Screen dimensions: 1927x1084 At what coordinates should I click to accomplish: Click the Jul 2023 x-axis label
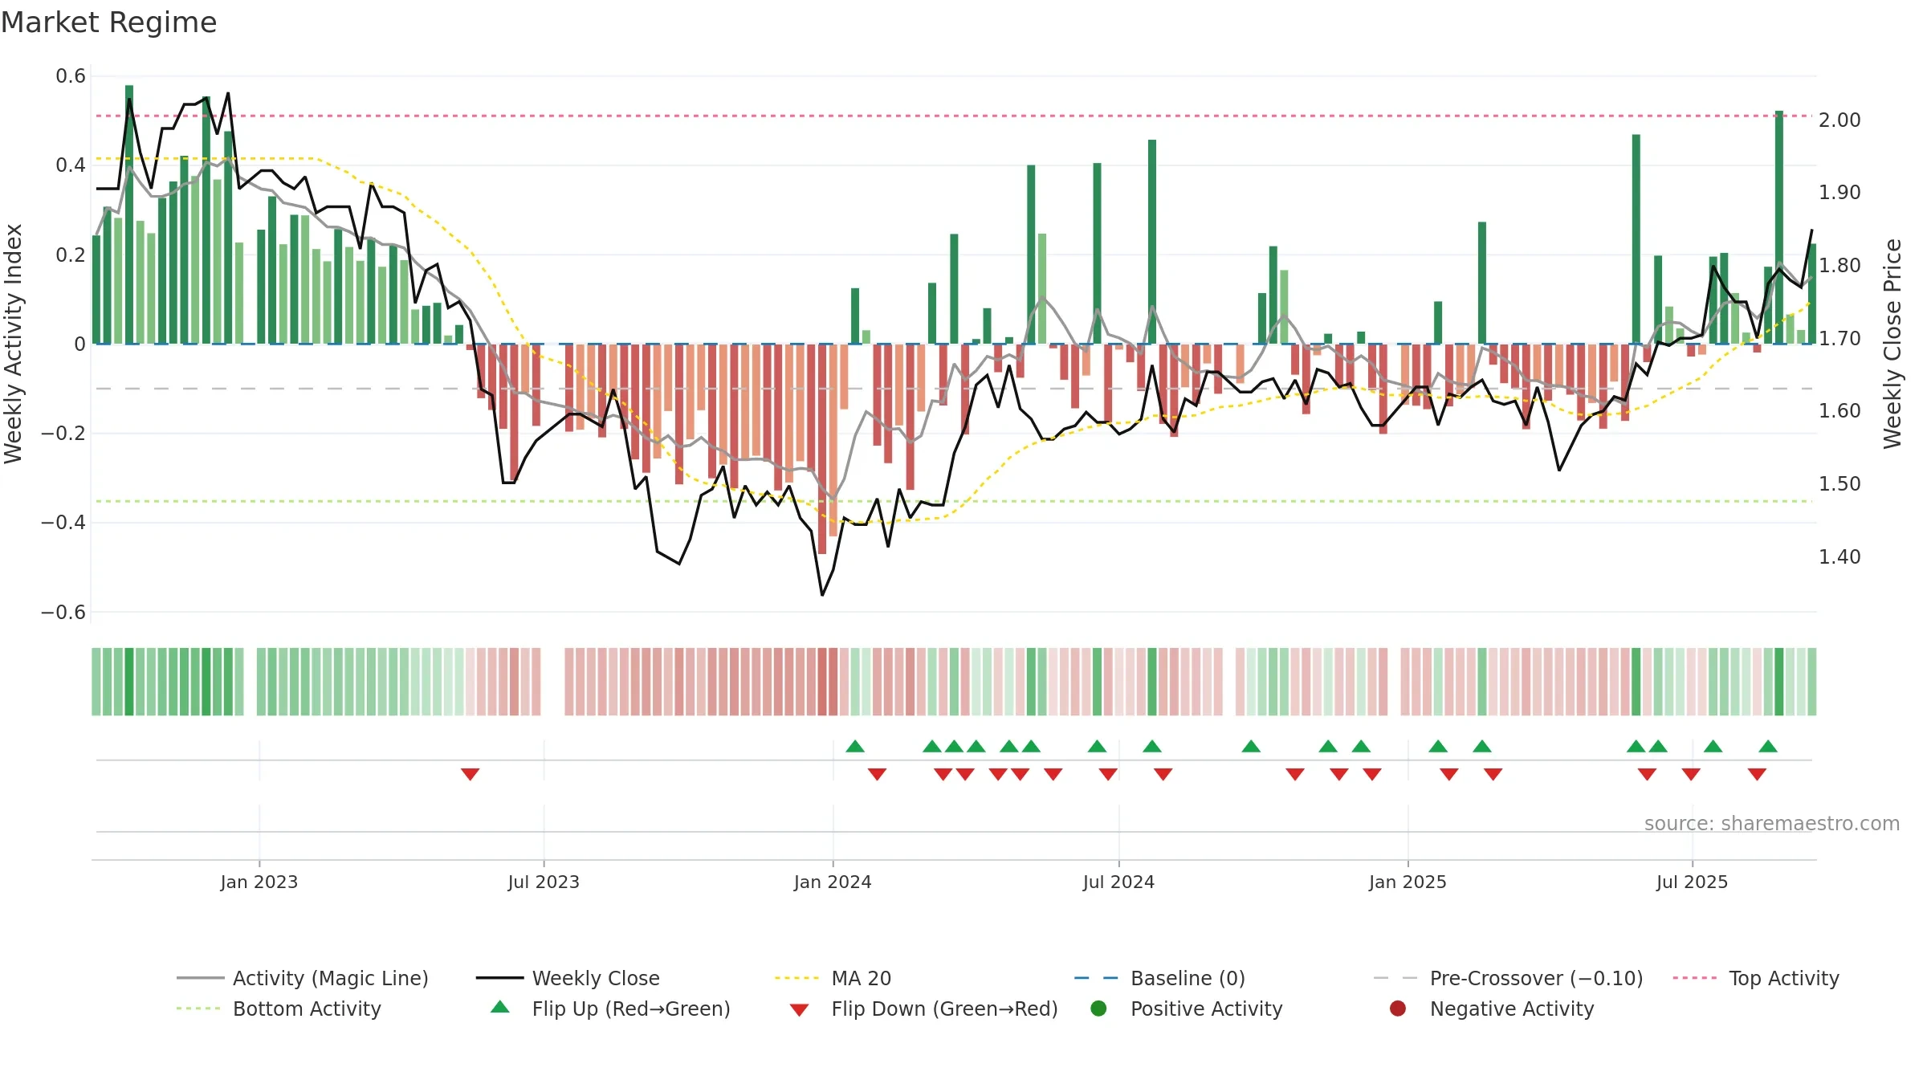(x=544, y=882)
